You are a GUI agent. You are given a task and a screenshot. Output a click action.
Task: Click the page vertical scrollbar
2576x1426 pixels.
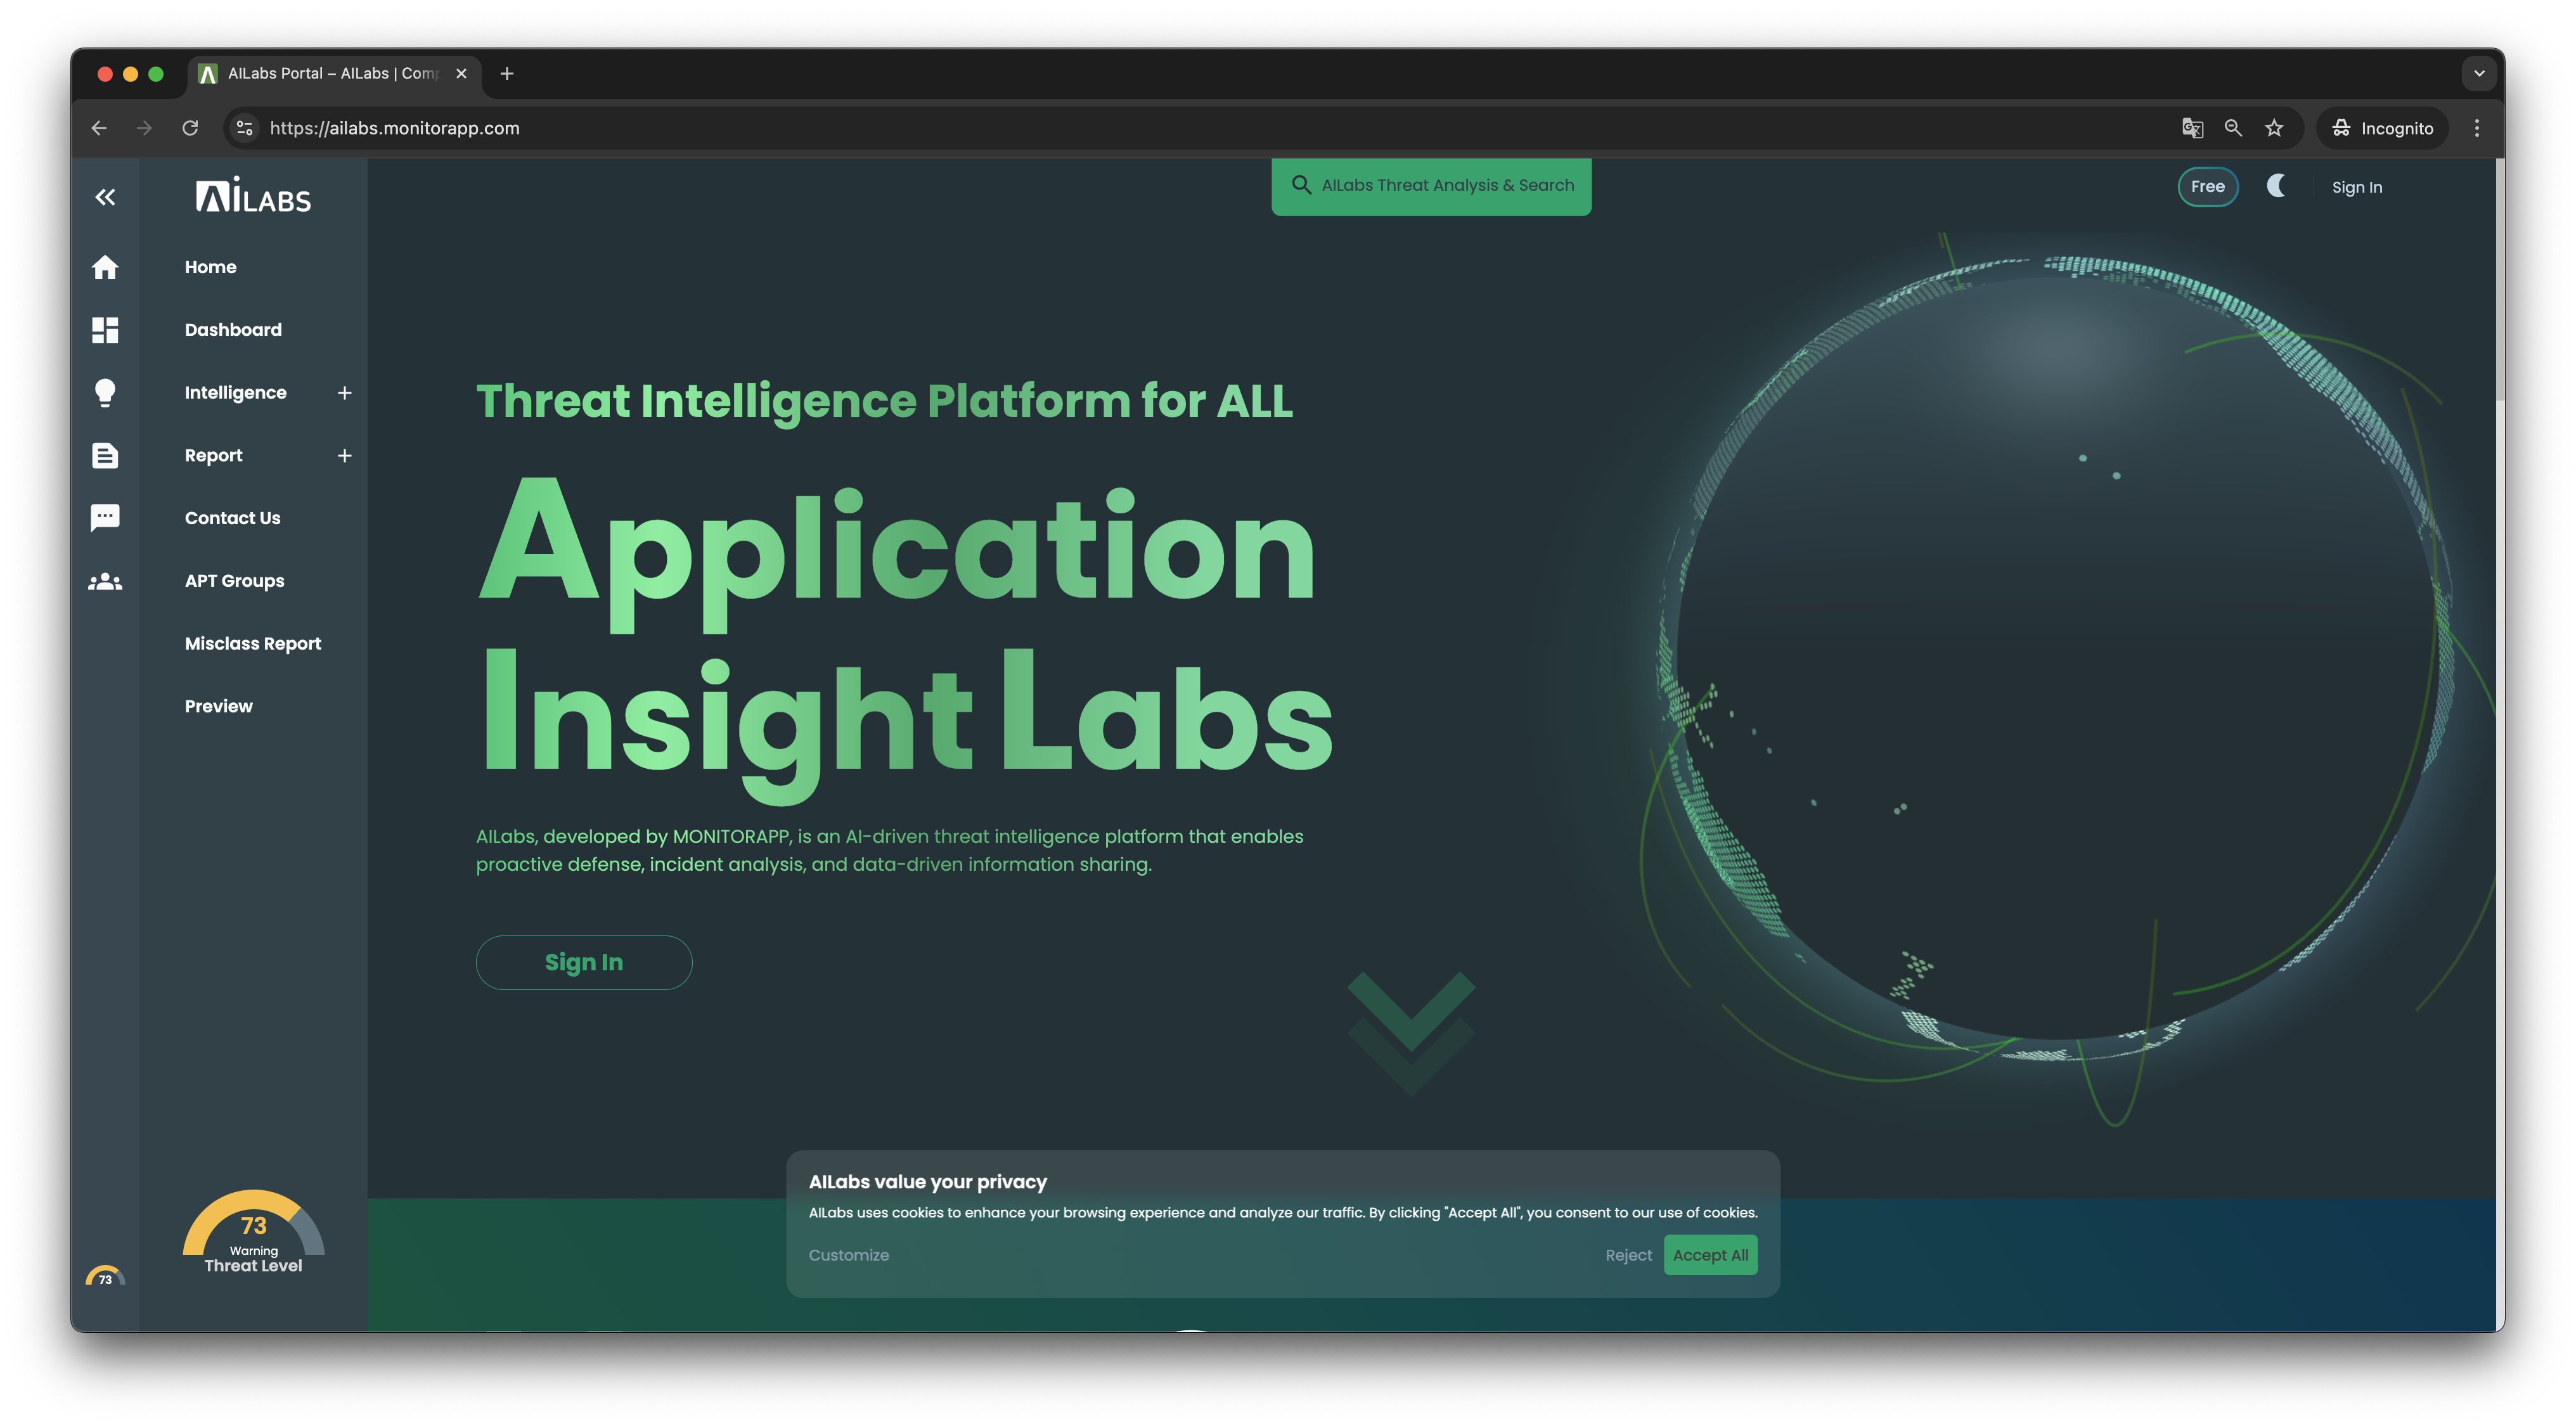click(x=2499, y=280)
